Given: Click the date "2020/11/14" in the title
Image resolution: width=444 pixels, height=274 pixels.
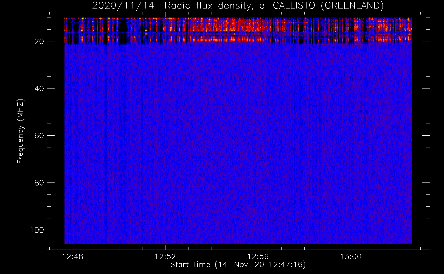Looking at the screenshot, I should pyautogui.click(x=123, y=5).
